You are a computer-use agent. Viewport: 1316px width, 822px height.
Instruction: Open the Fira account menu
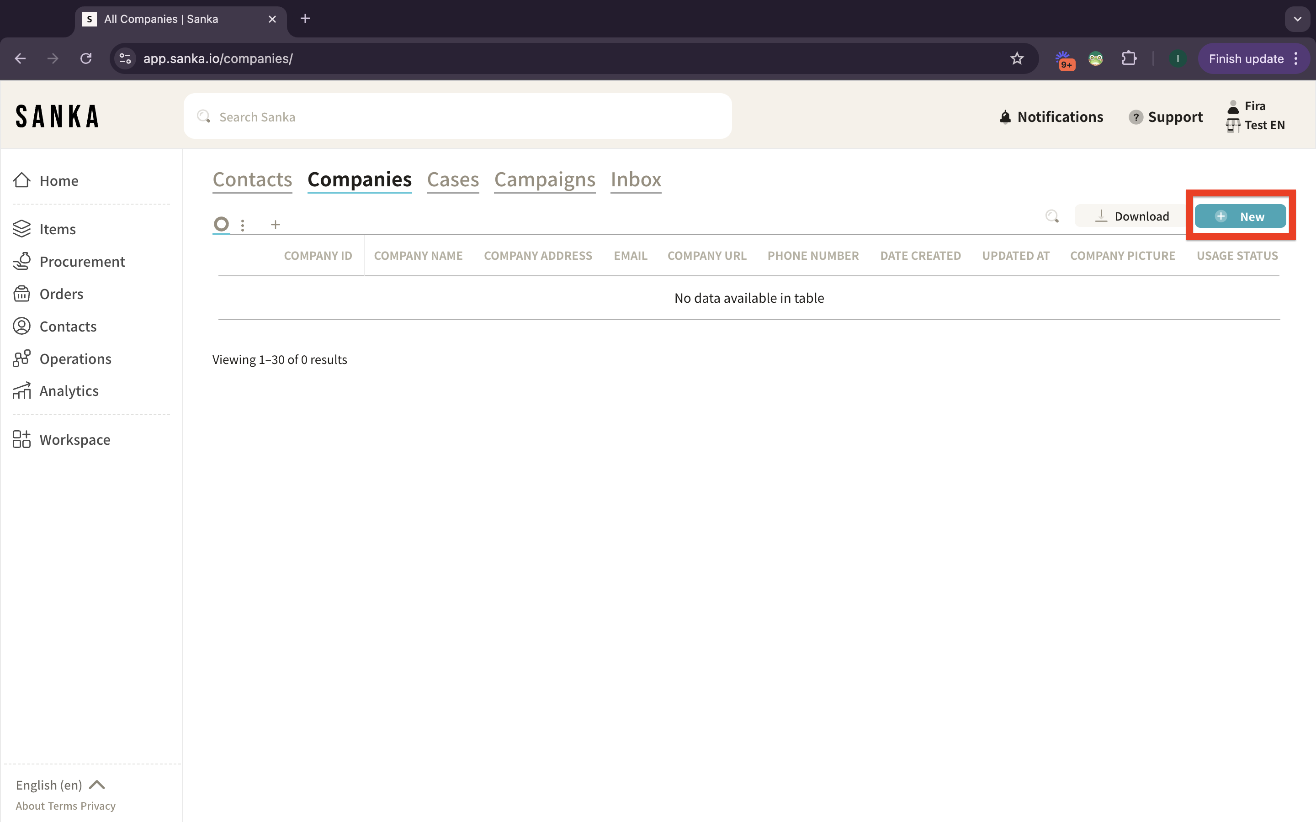pos(1255,106)
